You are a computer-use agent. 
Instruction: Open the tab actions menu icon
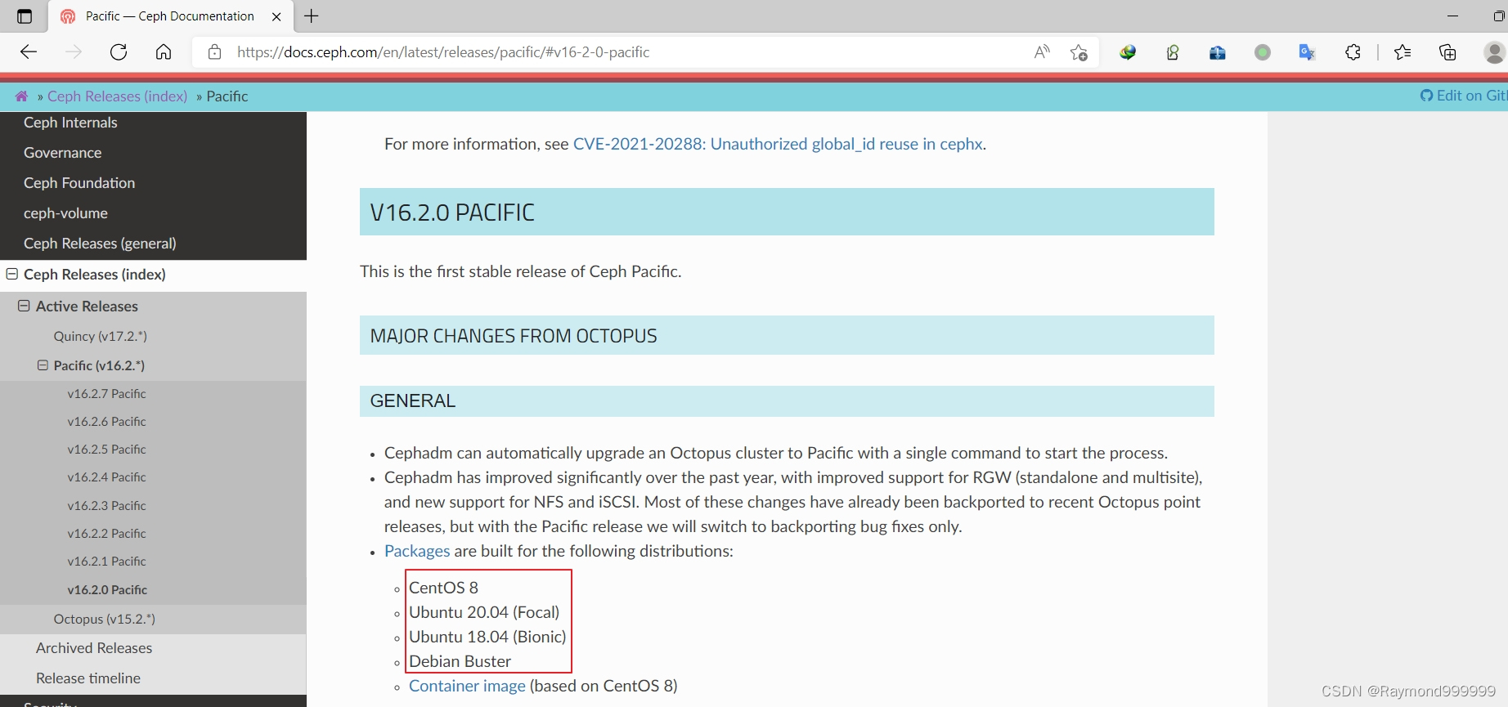coord(24,16)
